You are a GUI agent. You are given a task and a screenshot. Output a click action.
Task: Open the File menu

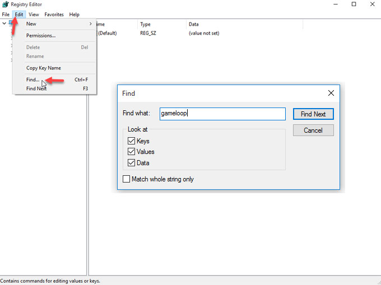[6, 15]
